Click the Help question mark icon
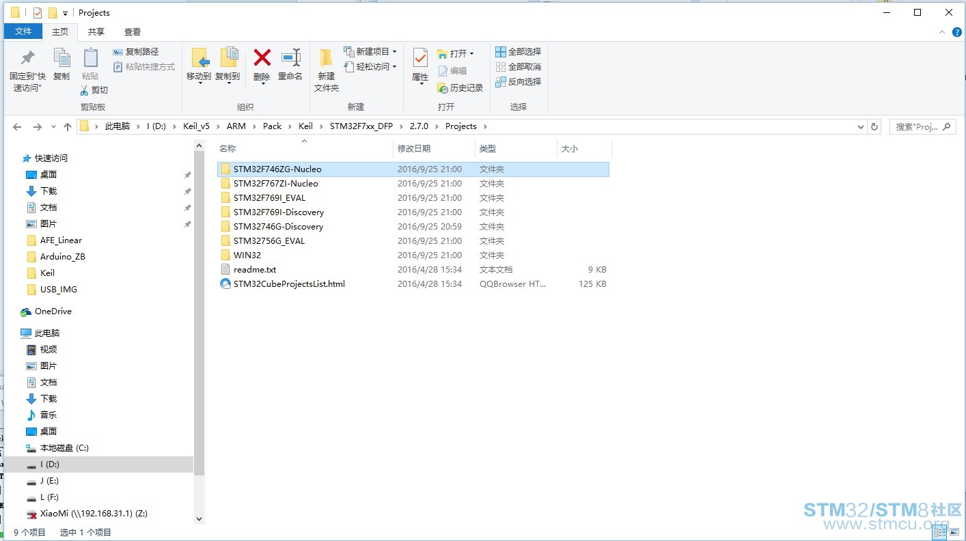966x541 pixels. click(x=957, y=32)
